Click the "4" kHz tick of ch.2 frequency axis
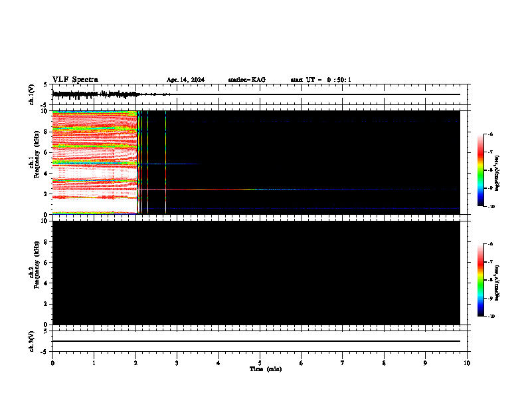 pos(46,283)
